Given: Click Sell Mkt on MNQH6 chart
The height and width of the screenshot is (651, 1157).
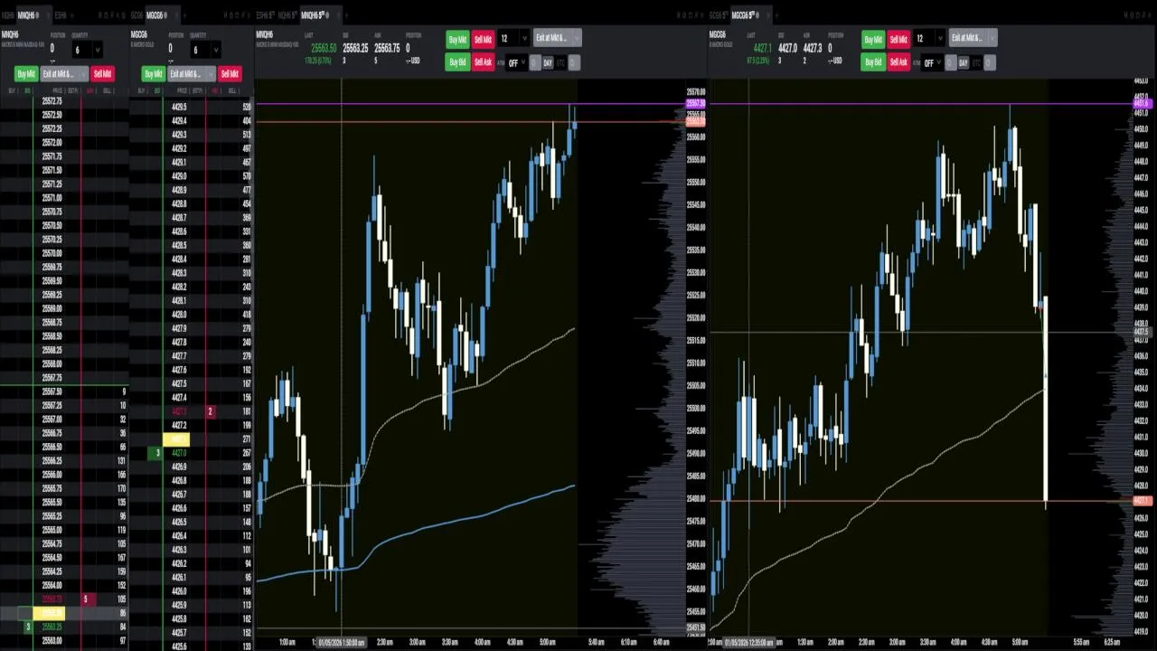Looking at the screenshot, I should pos(483,39).
